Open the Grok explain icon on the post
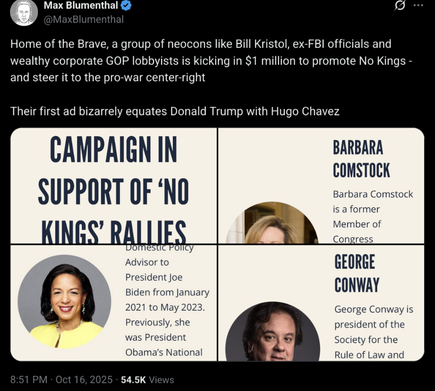The height and width of the screenshot is (391, 435). pyautogui.click(x=400, y=6)
